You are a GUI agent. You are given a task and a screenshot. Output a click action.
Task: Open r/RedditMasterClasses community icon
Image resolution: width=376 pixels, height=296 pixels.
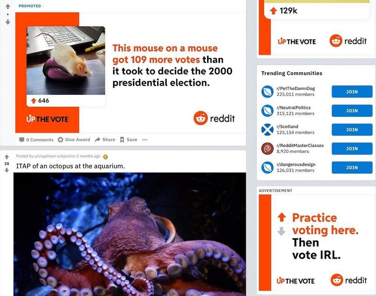pyautogui.click(x=267, y=149)
